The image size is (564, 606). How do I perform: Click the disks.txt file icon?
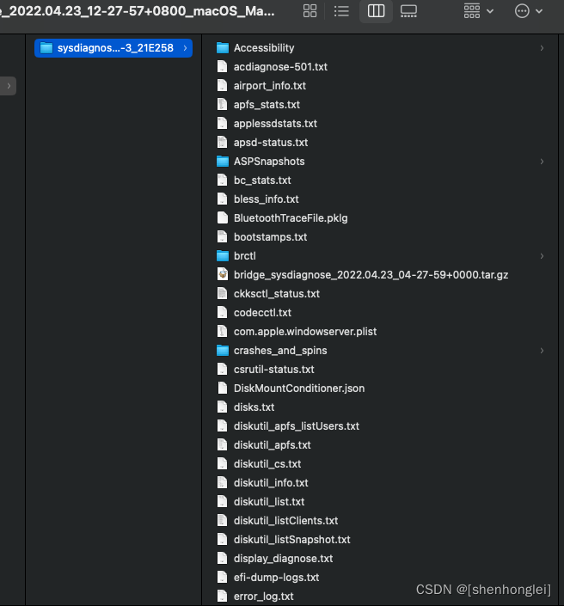[x=223, y=407]
